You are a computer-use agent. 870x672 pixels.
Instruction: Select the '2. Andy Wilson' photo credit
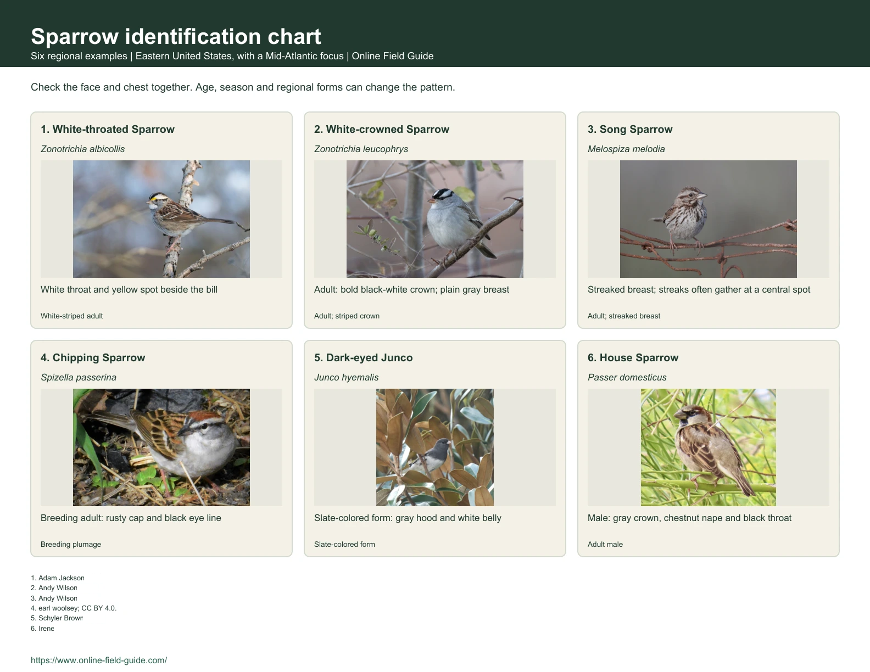click(54, 588)
